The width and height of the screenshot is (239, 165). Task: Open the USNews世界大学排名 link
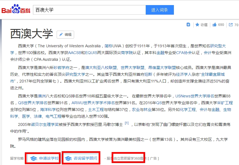(195, 96)
